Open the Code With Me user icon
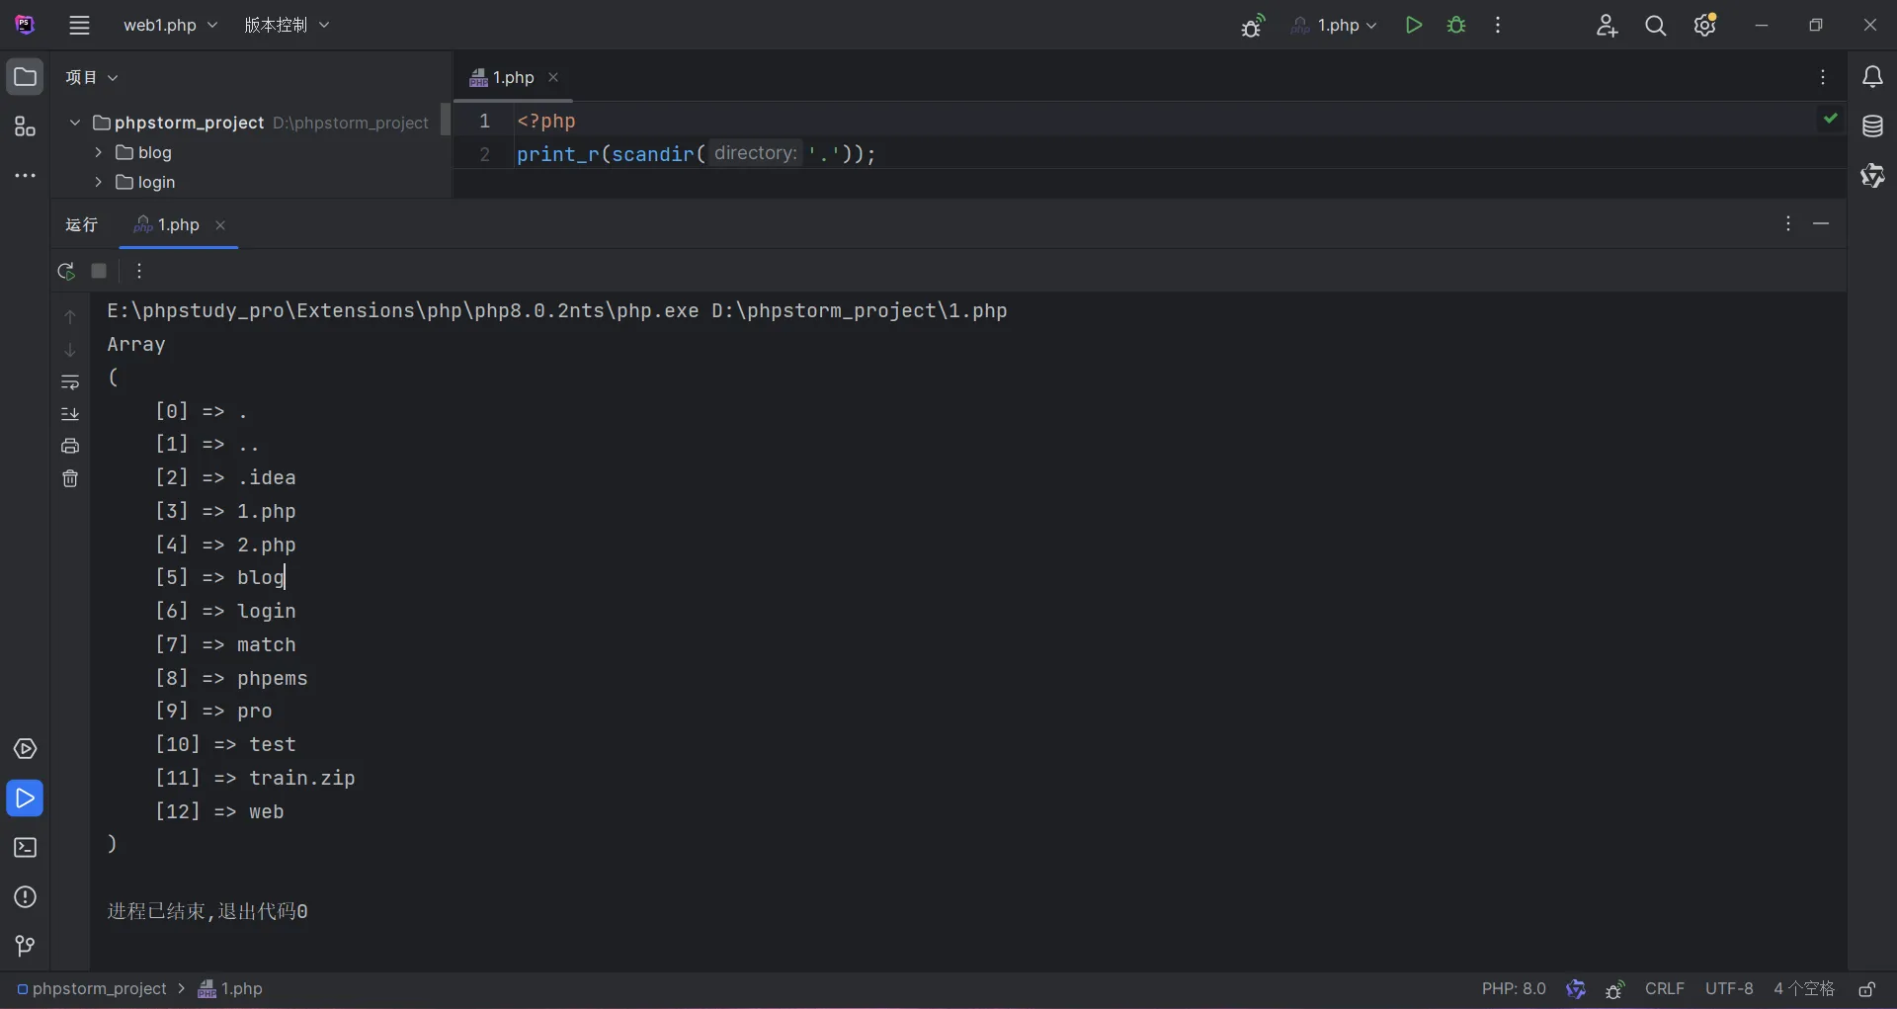 [x=1607, y=26]
